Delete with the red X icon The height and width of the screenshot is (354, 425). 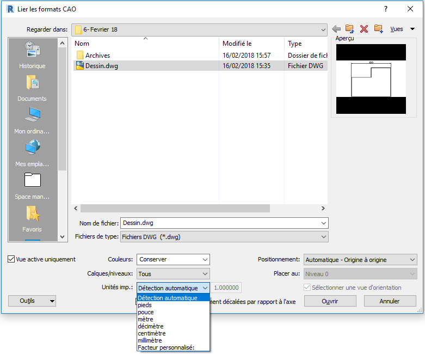[x=364, y=29]
